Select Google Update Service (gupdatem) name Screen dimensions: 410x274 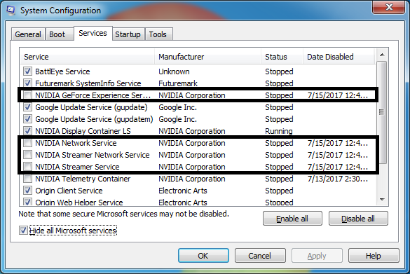94,119
